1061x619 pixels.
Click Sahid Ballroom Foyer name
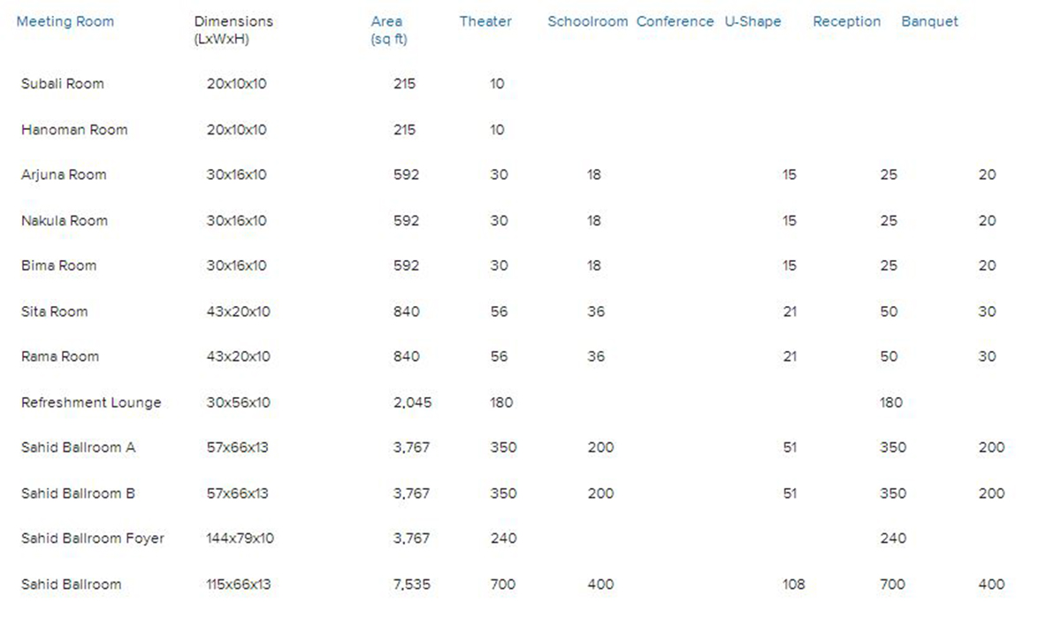click(x=93, y=539)
